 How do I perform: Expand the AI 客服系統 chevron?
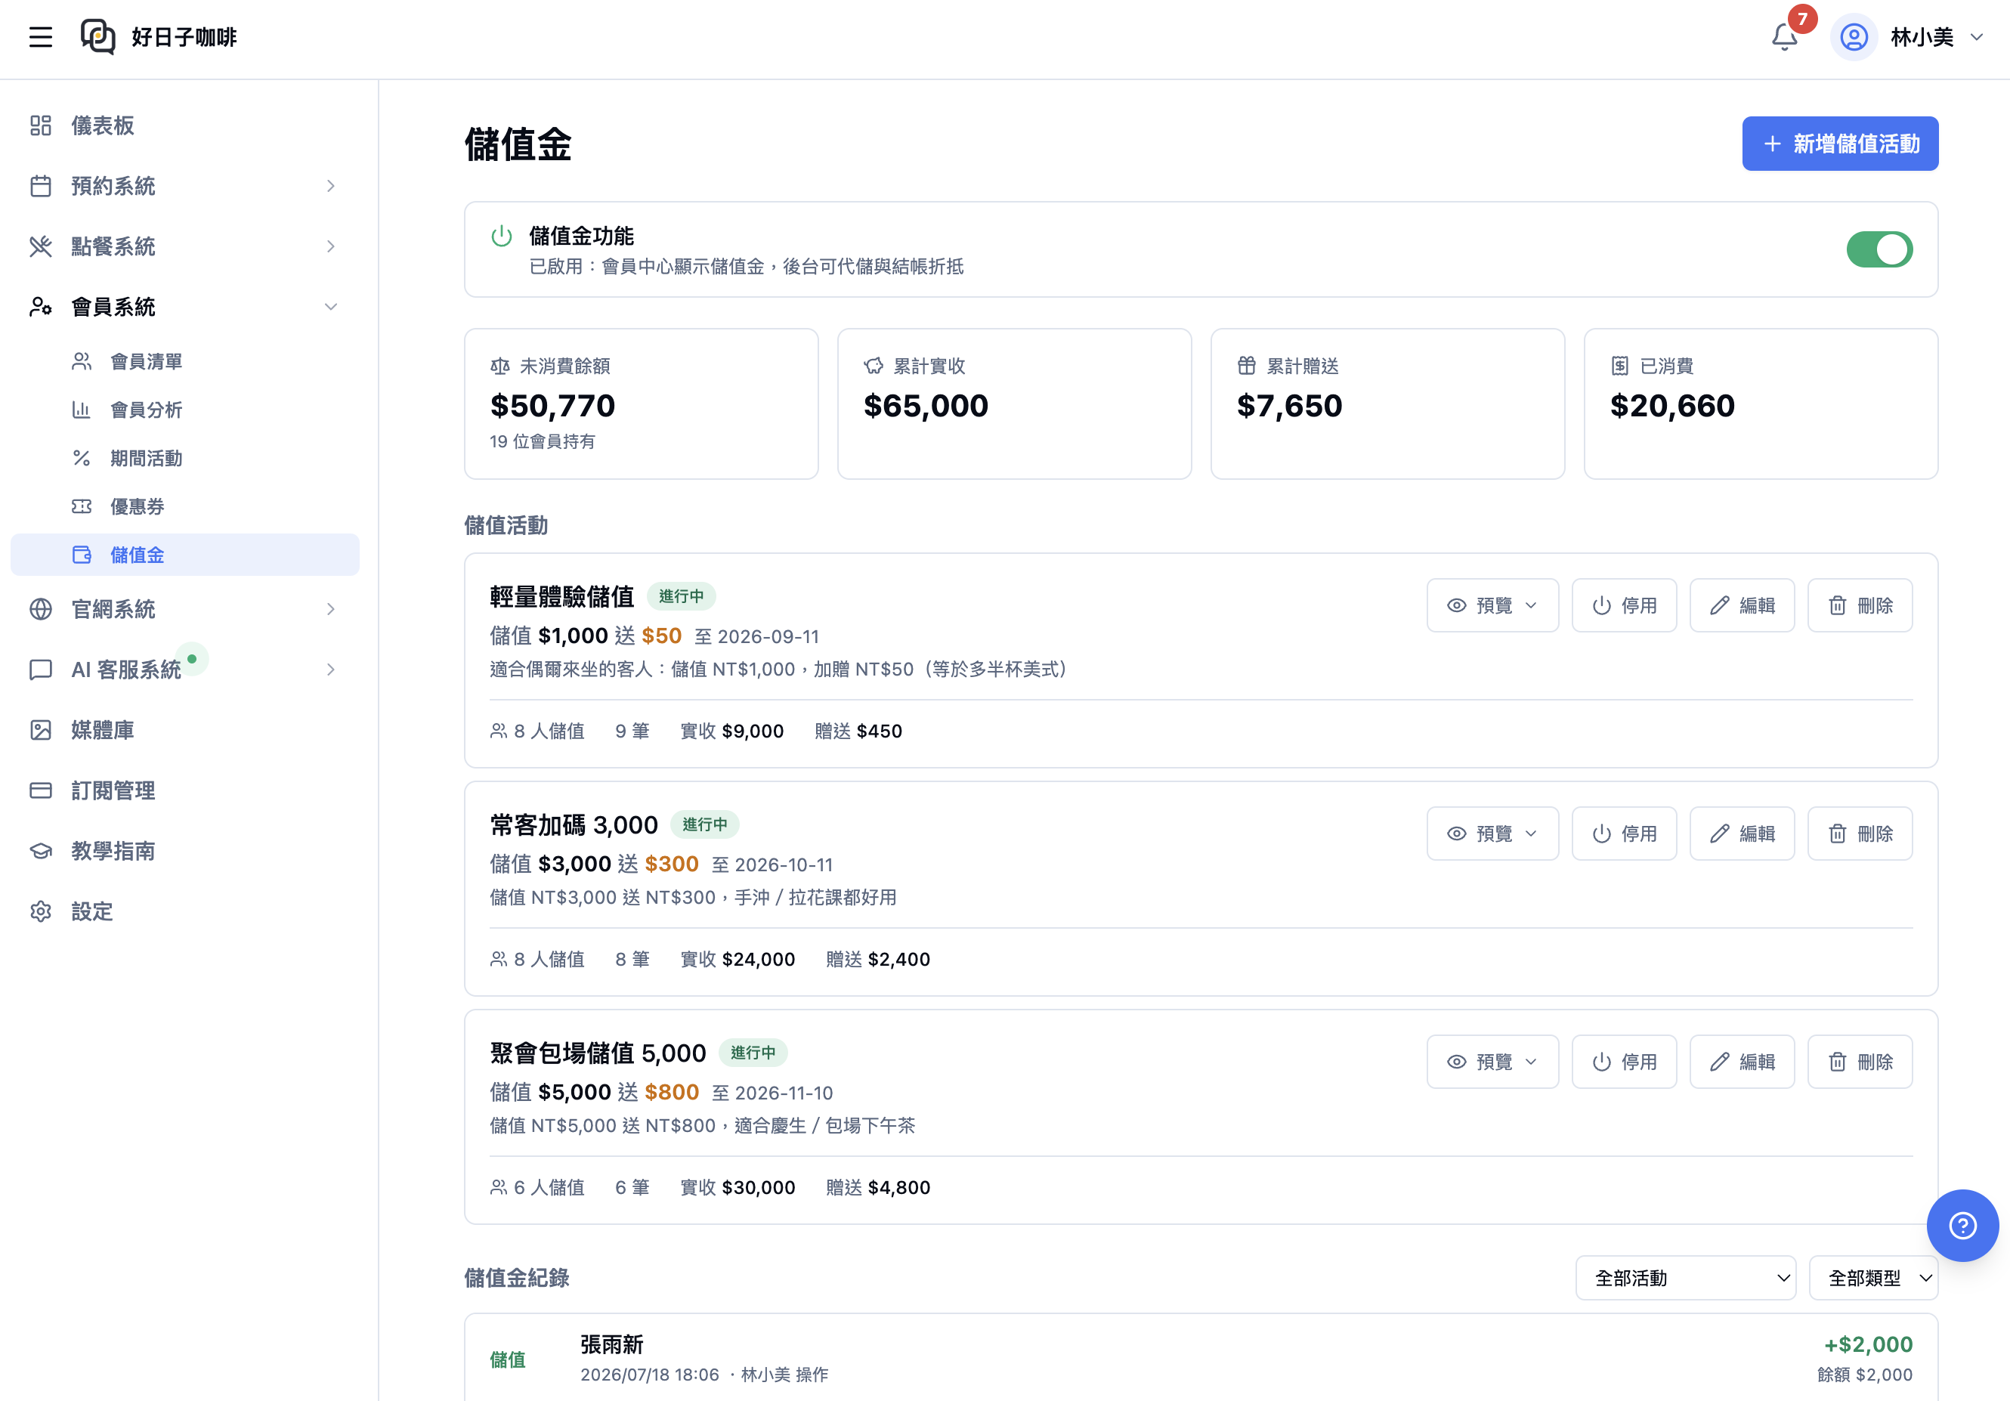(x=330, y=669)
